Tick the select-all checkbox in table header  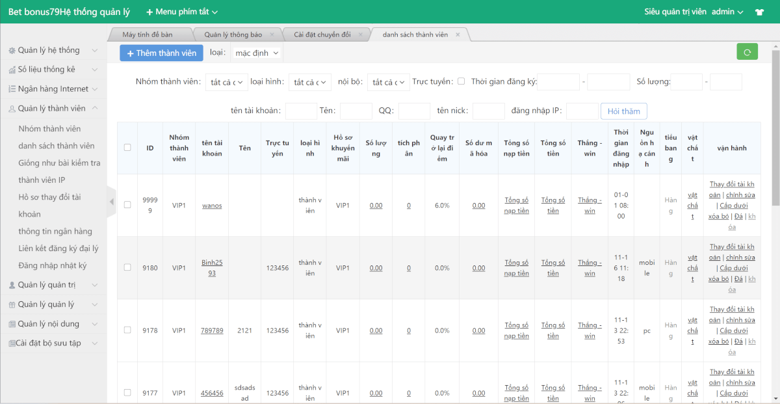[127, 148]
